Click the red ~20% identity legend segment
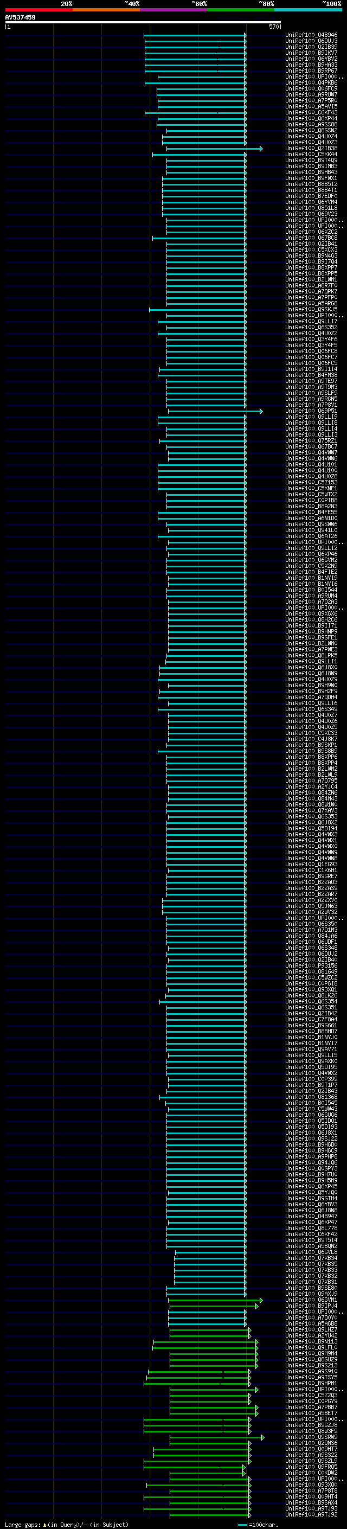347x1529 pixels. coord(38,10)
